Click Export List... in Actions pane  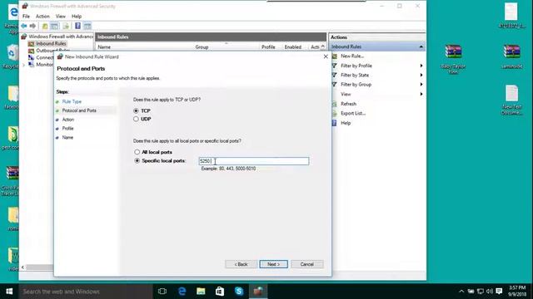click(353, 113)
